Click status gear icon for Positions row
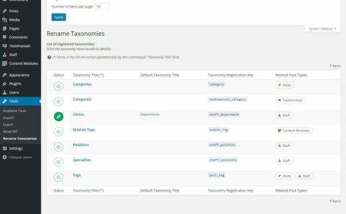Image resolution: width=346 pixels, height=214 pixels. pos(59,147)
